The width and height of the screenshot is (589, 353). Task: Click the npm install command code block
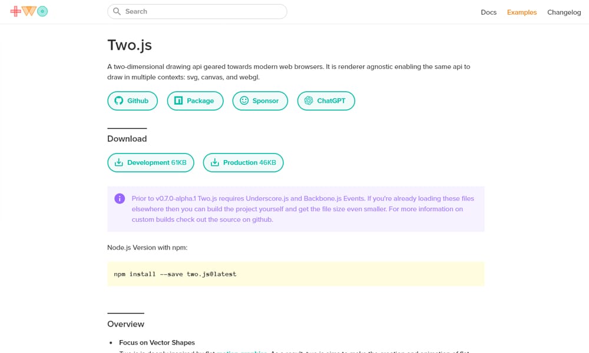pos(296,274)
